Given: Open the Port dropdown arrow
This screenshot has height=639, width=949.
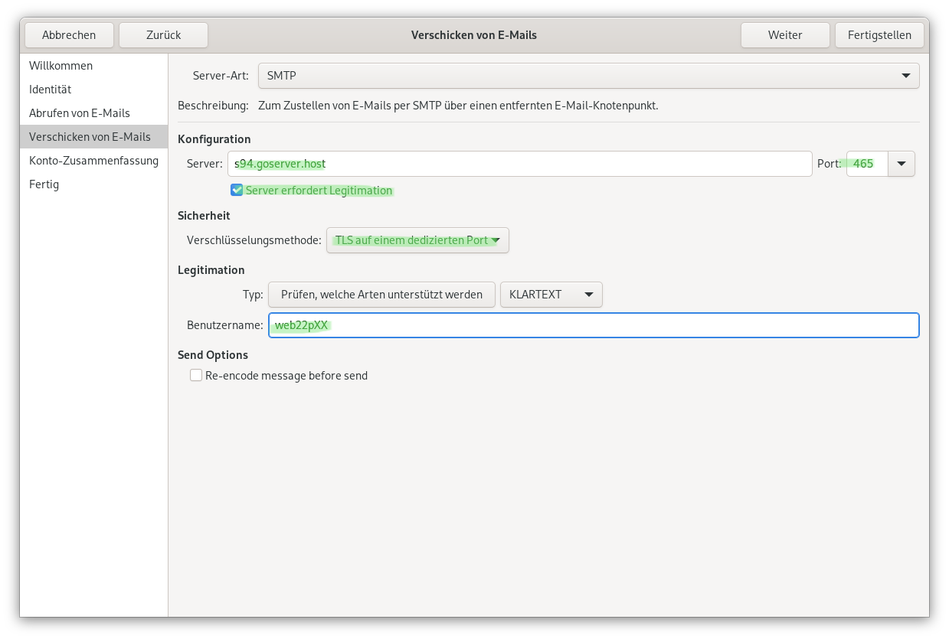Looking at the screenshot, I should click(x=902, y=164).
